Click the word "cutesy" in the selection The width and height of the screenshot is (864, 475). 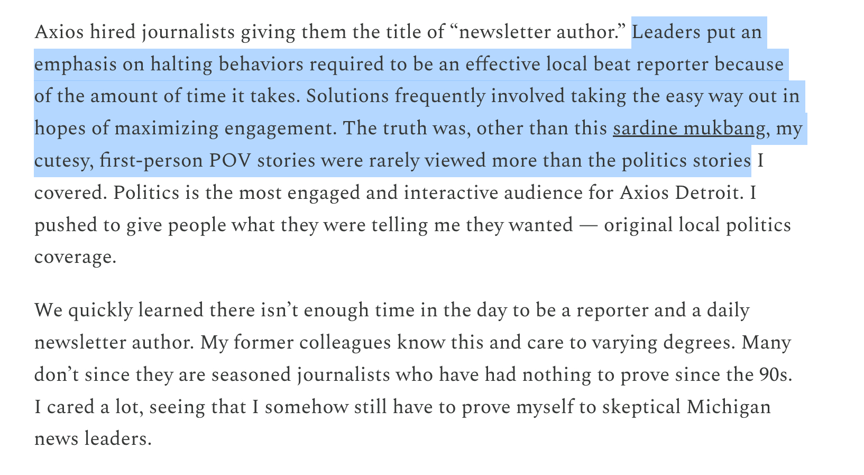tap(64, 161)
